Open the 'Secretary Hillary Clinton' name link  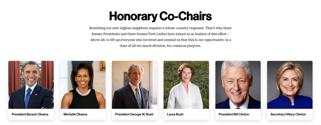288,114
